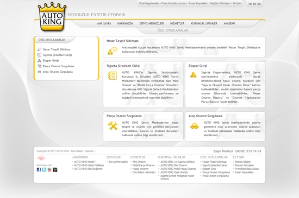Open footer link AUTO KING ve Sigorta Sektörü

coord(178,162)
